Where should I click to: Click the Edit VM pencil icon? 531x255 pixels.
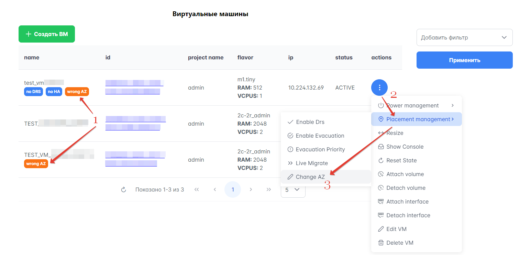[x=381, y=229]
